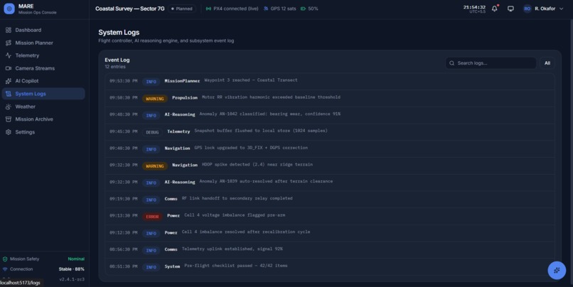Select Telemetry uplink established entry

pyautogui.click(x=330, y=249)
